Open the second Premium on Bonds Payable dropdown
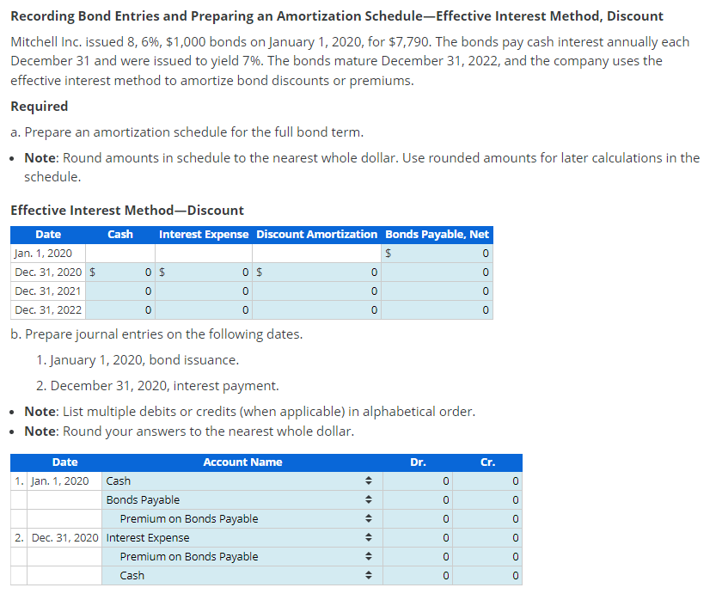722x606 pixels. pos(369,556)
